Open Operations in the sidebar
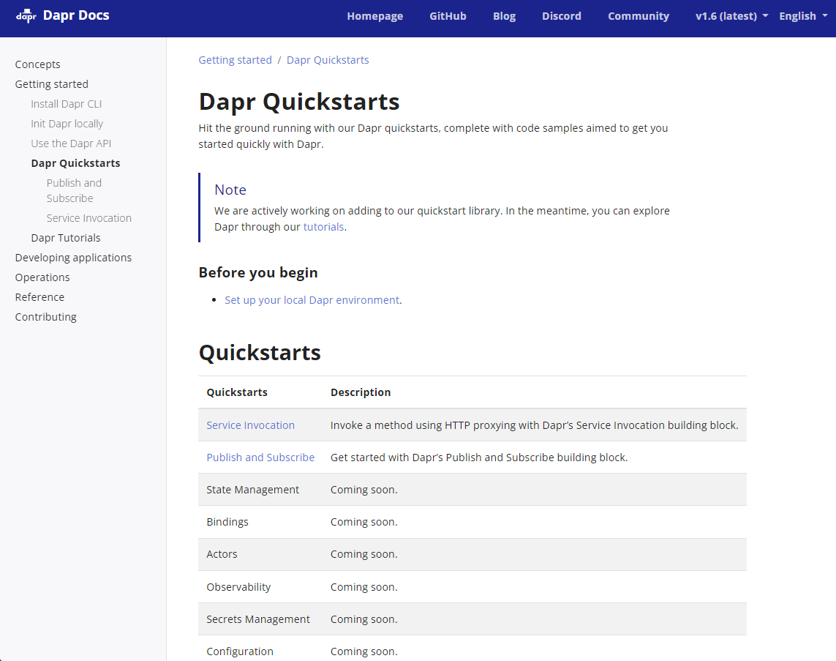The height and width of the screenshot is (661, 836). pos(42,277)
